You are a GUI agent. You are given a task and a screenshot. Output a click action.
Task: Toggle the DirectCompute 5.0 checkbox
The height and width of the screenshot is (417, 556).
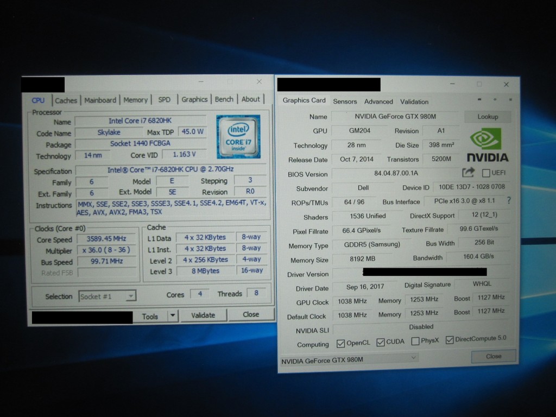(x=450, y=340)
